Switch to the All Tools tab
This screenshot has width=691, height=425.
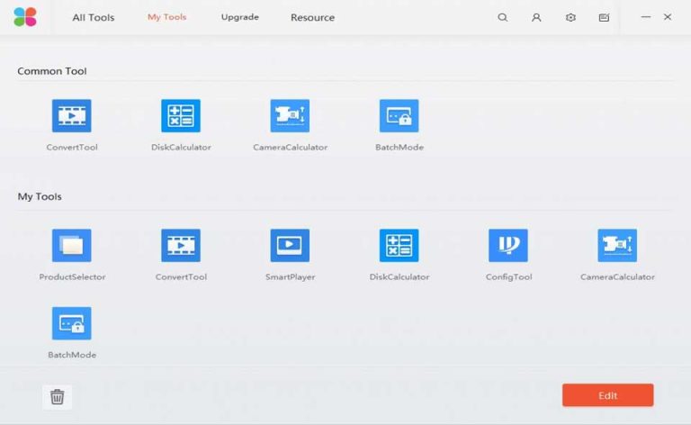click(x=94, y=17)
